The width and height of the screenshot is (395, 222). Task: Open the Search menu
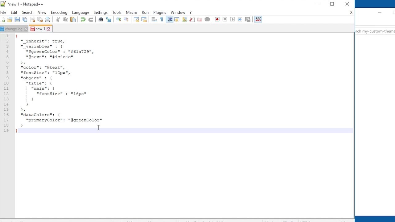27,12
